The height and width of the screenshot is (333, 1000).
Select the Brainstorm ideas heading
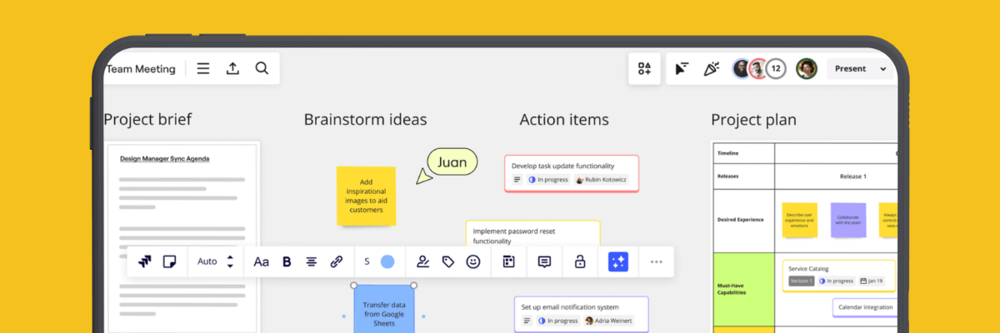pos(365,120)
